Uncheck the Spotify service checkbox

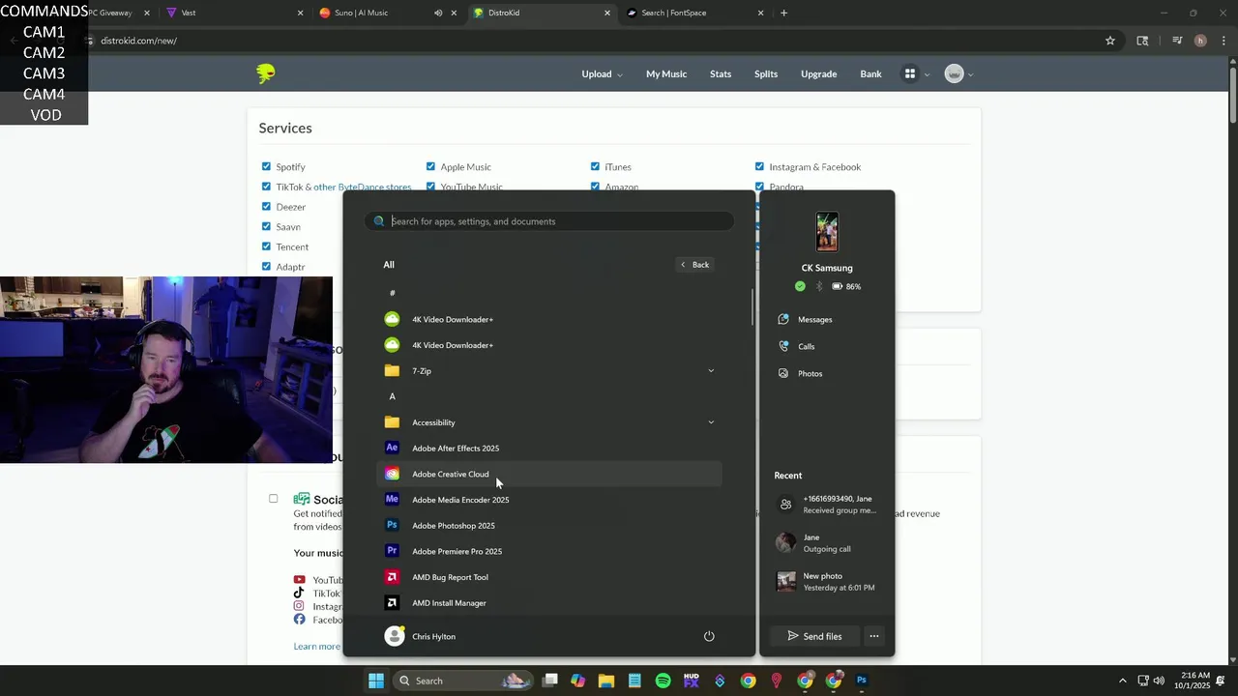point(266,166)
